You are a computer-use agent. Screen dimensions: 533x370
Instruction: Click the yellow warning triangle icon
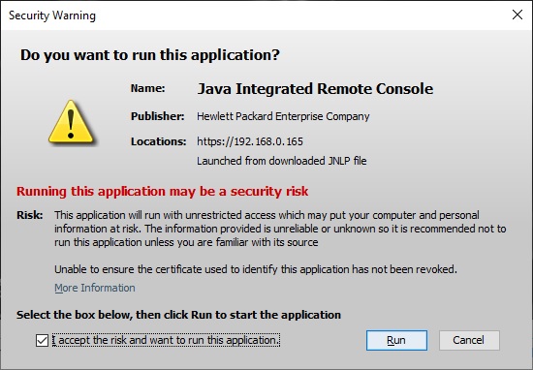click(x=71, y=121)
